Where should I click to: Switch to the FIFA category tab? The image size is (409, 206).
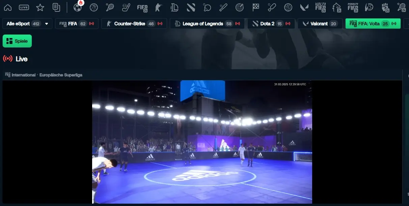coord(77,24)
